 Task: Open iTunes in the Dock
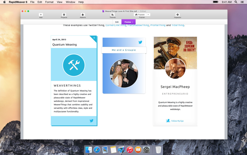tap(130, 150)
